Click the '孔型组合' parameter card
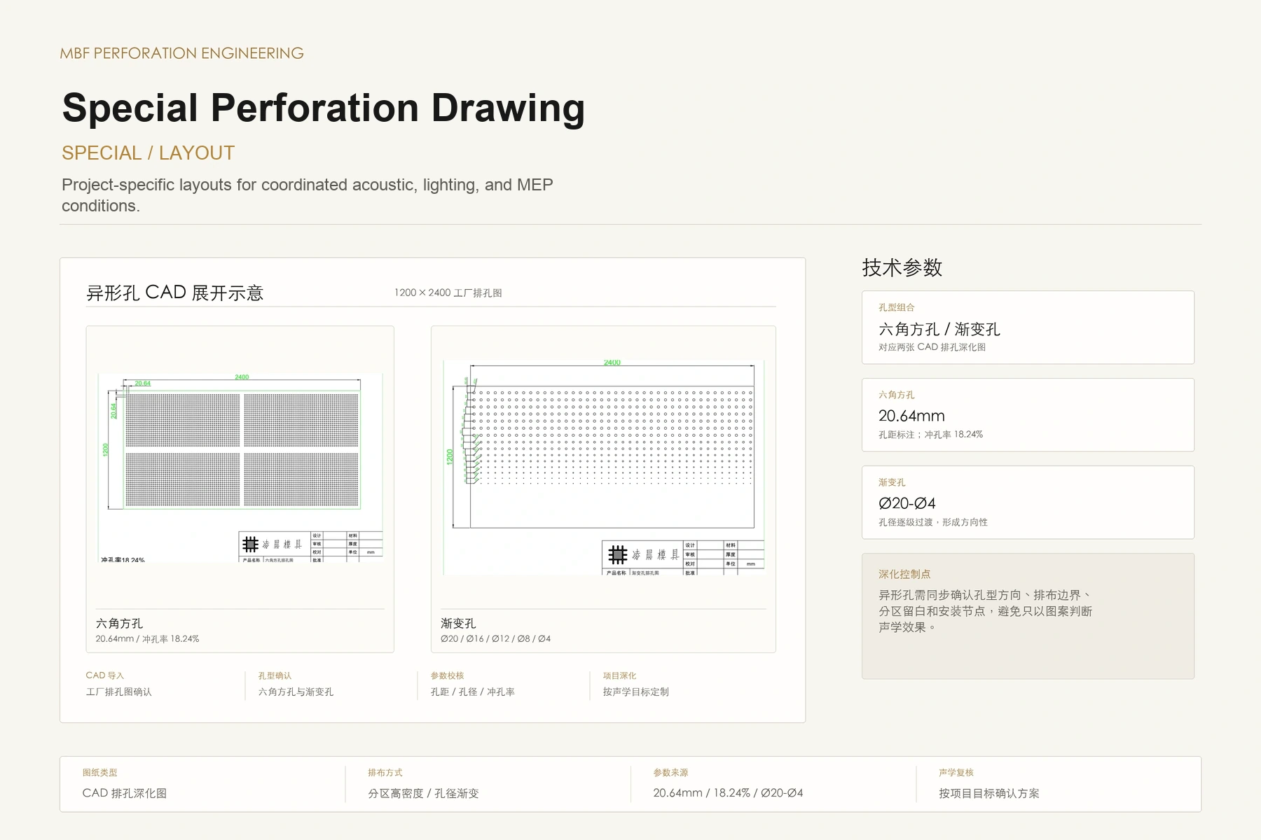Image resolution: width=1261 pixels, height=840 pixels. 1028,327
